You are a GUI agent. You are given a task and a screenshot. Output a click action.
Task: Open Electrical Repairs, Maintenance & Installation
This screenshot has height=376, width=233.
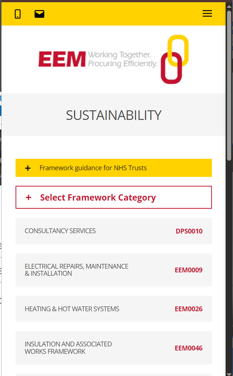pos(77,270)
